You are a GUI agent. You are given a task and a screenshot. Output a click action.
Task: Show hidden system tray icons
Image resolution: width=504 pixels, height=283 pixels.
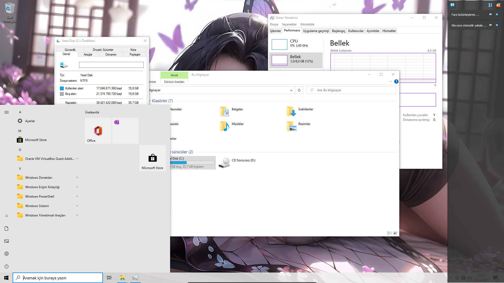point(451,278)
